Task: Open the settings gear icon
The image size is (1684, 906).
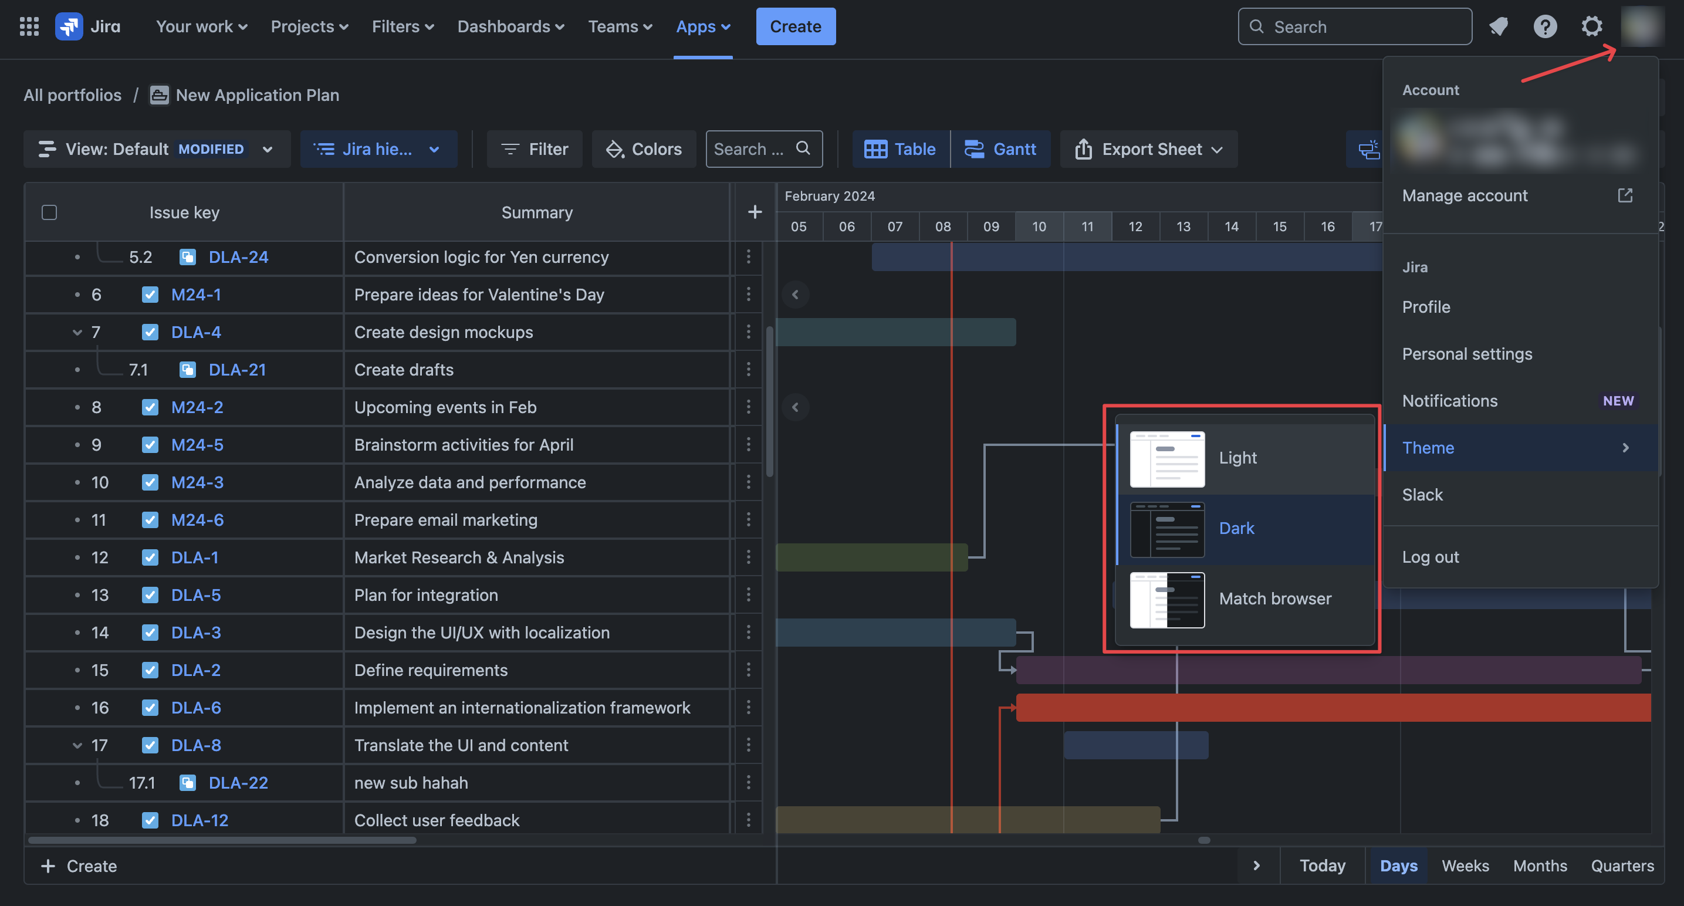Action: [x=1591, y=26]
